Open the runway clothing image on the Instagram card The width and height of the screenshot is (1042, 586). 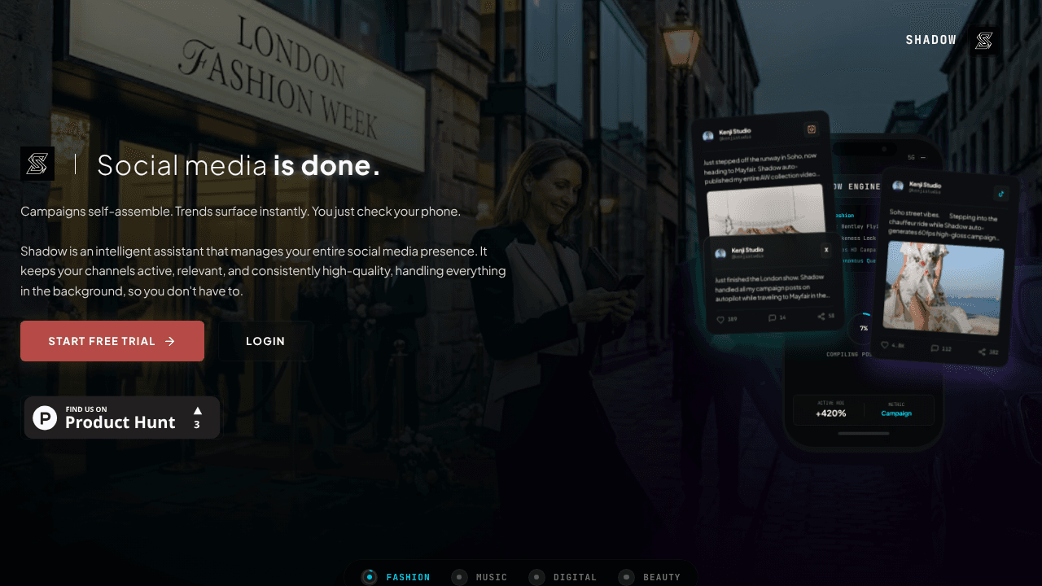coord(766,212)
